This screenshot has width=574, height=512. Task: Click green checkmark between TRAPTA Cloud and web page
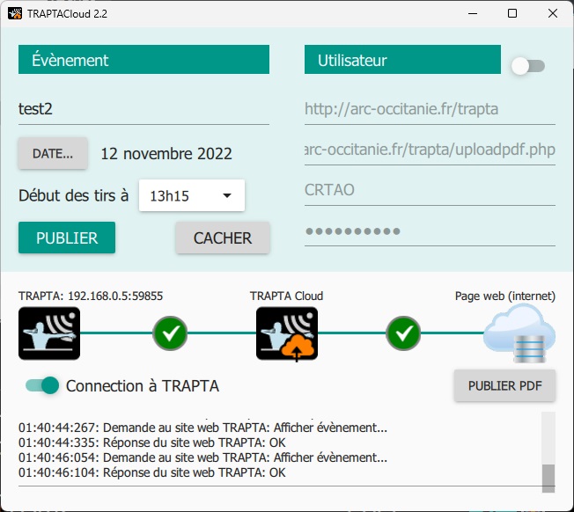[x=403, y=333]
